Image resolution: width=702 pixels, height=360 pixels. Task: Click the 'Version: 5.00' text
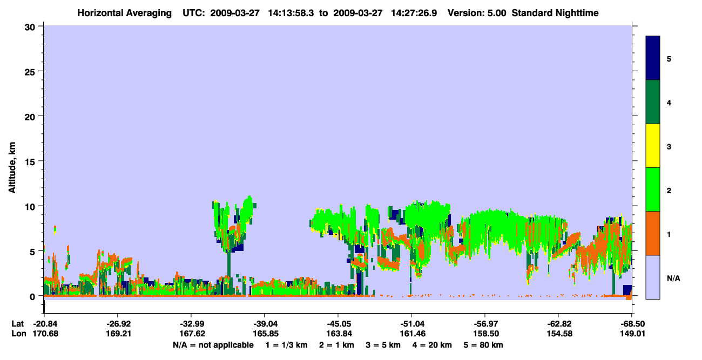coord(477,12)
